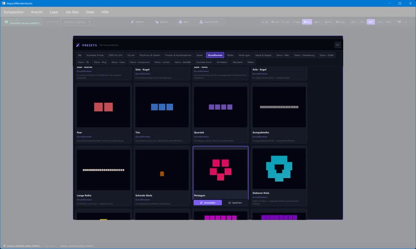416x249 pixels.
Task: Click the Speichern button under Pentagon
Action: point(235,203)
